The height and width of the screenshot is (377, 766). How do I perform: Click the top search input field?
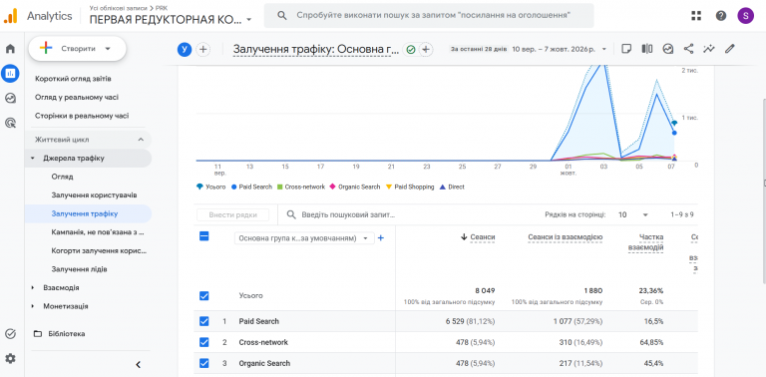(429, 16)
